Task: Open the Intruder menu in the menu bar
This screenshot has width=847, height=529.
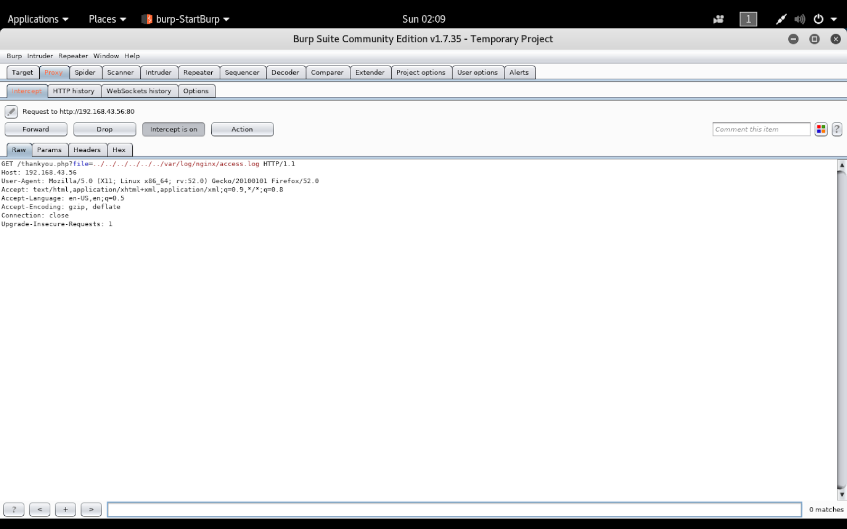Action: point(40,56)
